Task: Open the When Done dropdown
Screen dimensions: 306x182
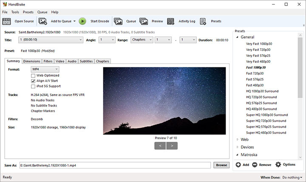Action: point(292,177)
